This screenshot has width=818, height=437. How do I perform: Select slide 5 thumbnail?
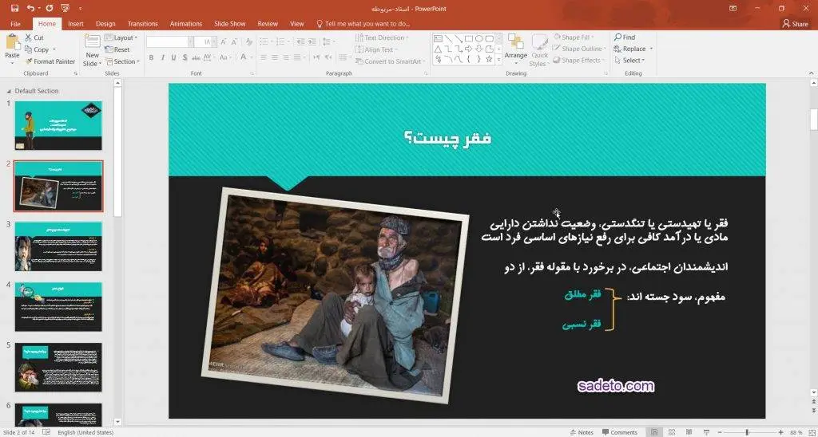[58, 367]
